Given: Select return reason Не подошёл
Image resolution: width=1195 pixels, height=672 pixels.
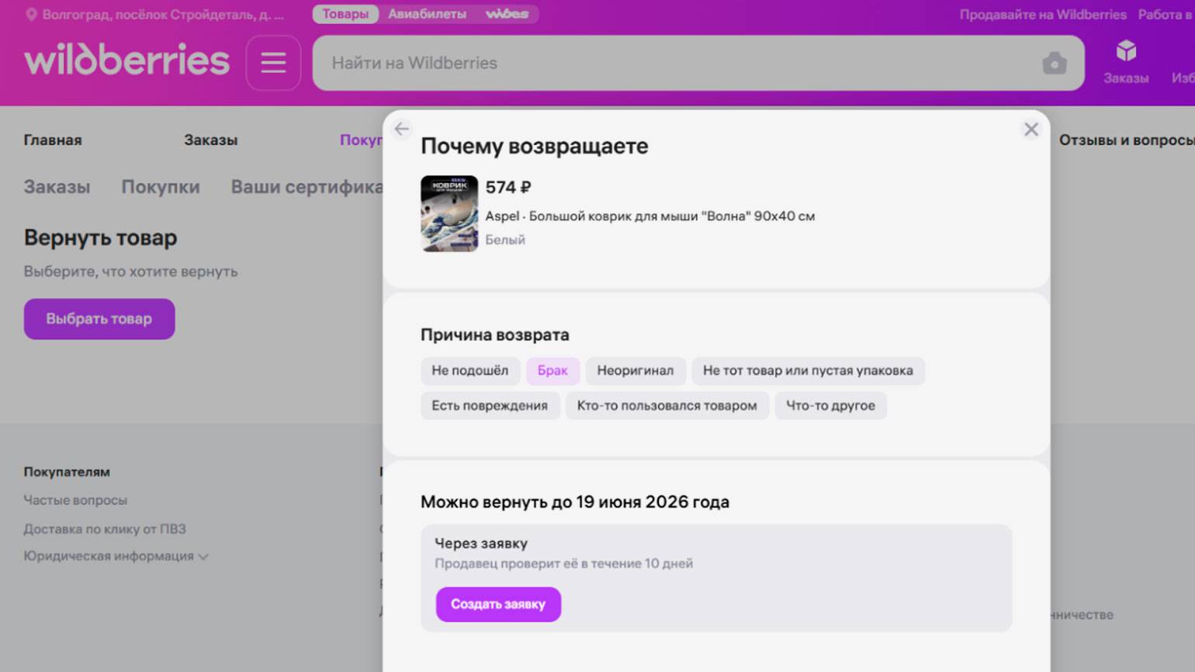Looking at the screenshot, I should pyautogui.click(x=470, y=371).
